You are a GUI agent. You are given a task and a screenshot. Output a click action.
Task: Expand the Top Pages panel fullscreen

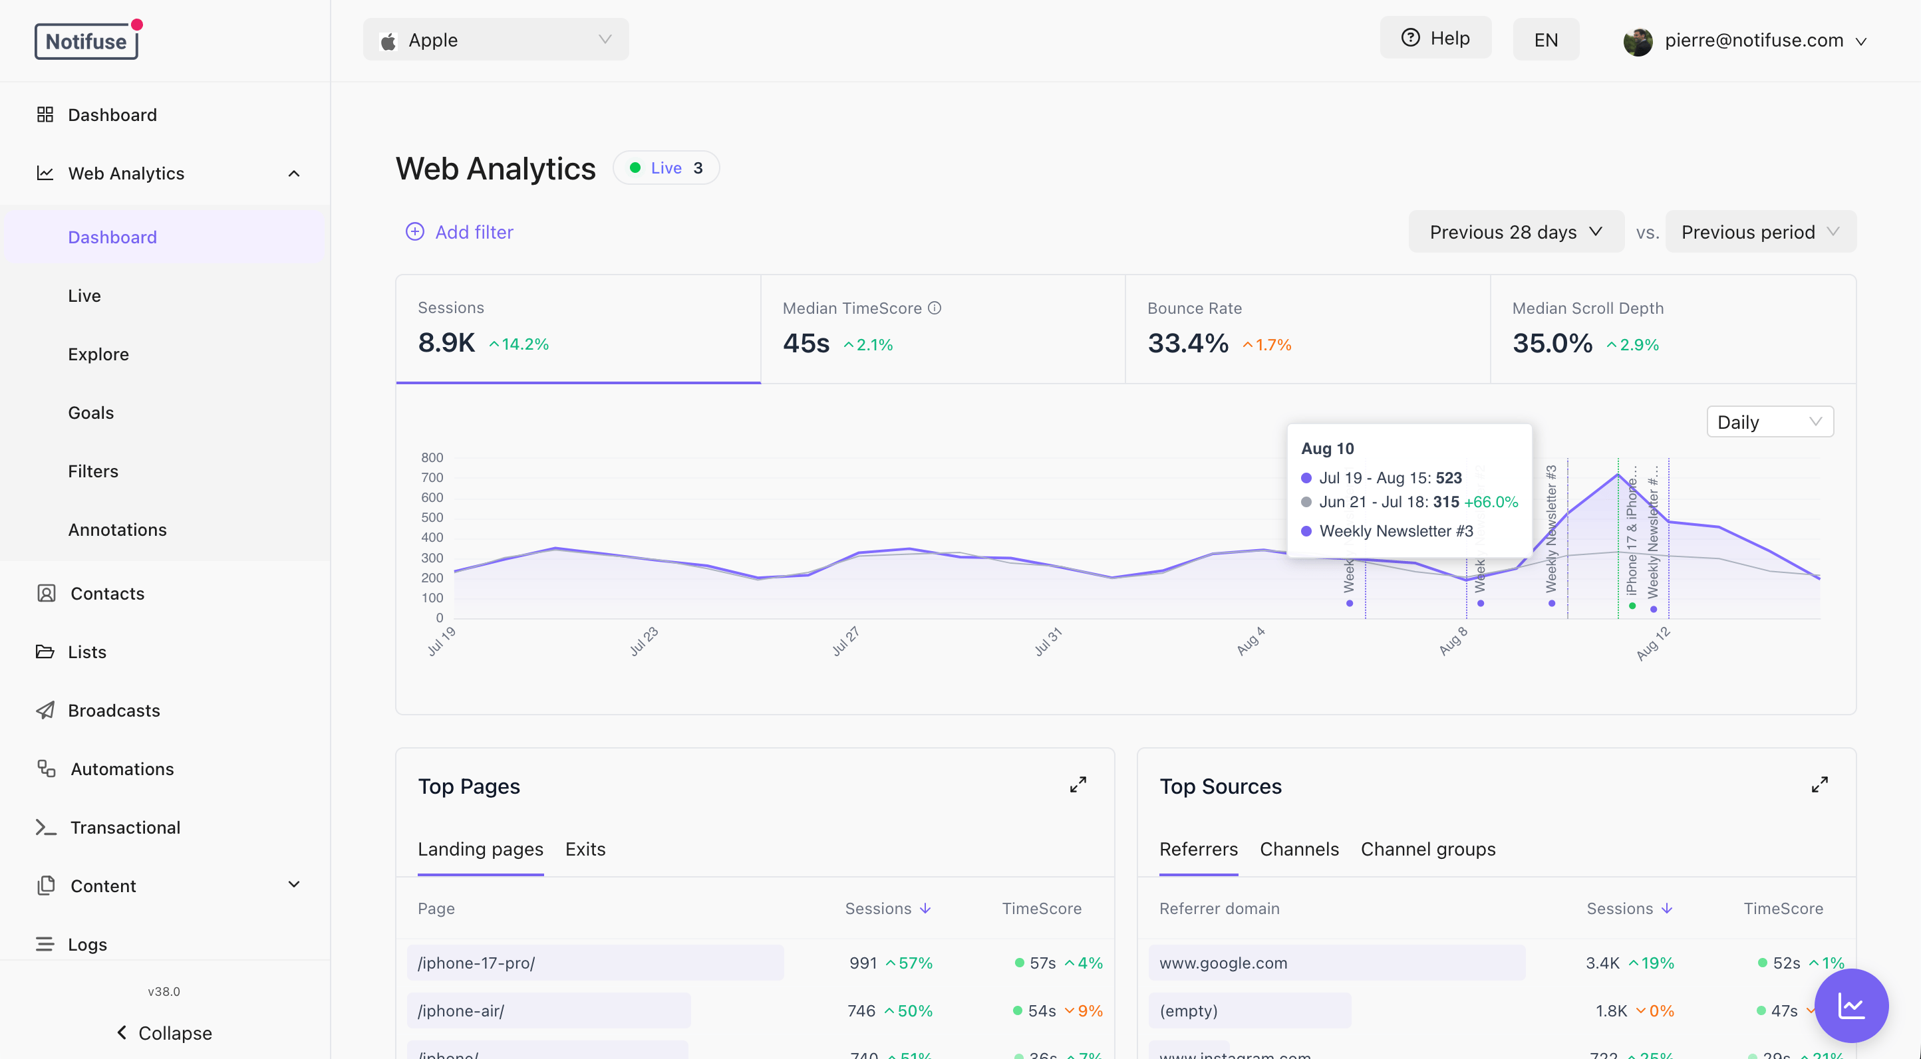click(x=1078, y=784)
